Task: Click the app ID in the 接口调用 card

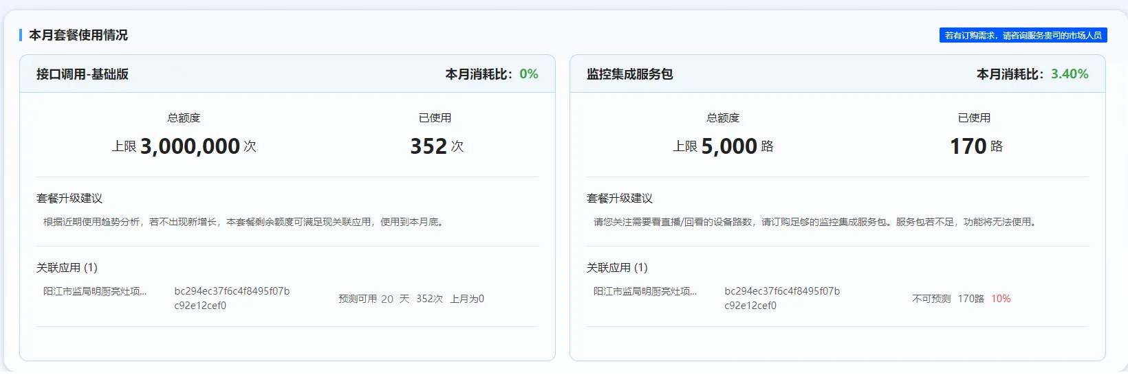Action: [x=232, y=298]
